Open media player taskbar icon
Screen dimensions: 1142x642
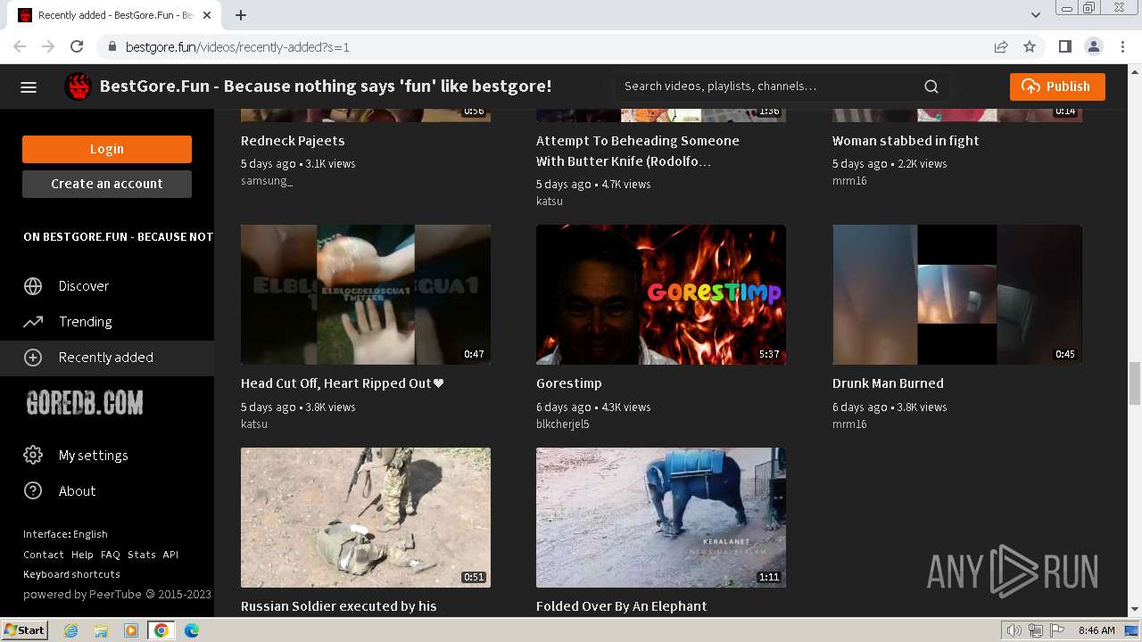click(131, 630)
